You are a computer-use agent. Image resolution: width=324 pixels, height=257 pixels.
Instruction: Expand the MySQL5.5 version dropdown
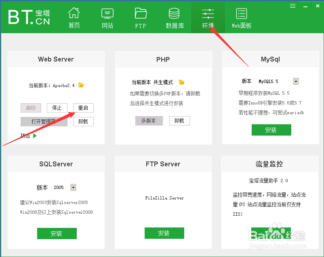[296, 81]
